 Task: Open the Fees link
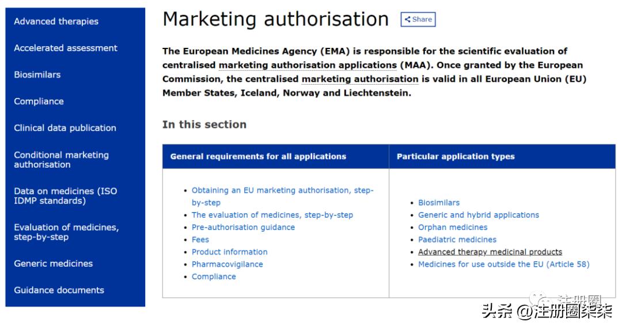pos(200,240)
